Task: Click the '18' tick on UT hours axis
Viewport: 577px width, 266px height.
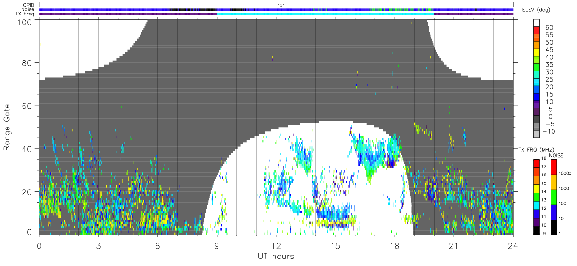Action: (394, 245)
